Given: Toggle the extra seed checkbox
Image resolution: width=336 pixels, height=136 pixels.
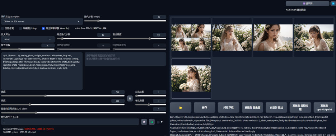Looking at the screenshot, I should 158,122.
